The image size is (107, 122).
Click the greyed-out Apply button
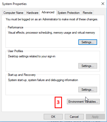[95, 117]
